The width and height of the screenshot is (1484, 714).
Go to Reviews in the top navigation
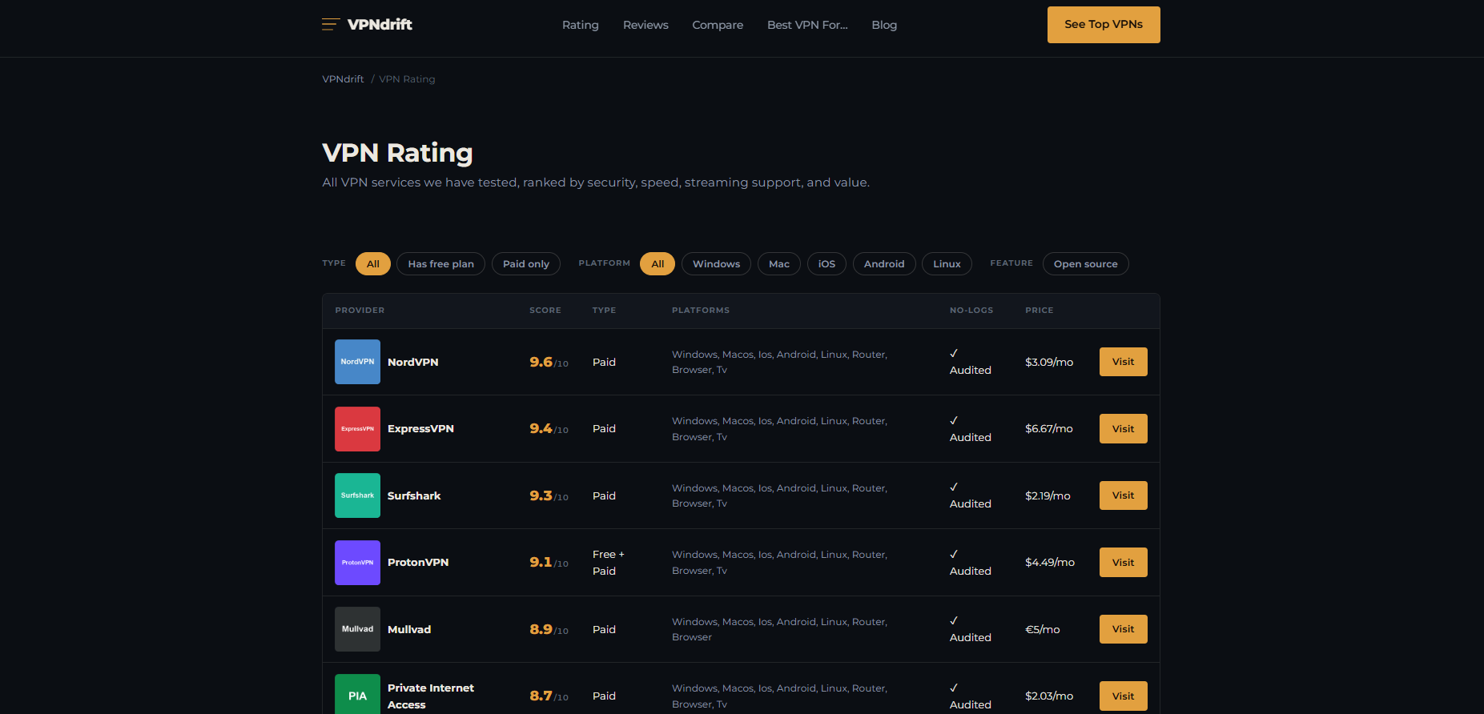645,25
